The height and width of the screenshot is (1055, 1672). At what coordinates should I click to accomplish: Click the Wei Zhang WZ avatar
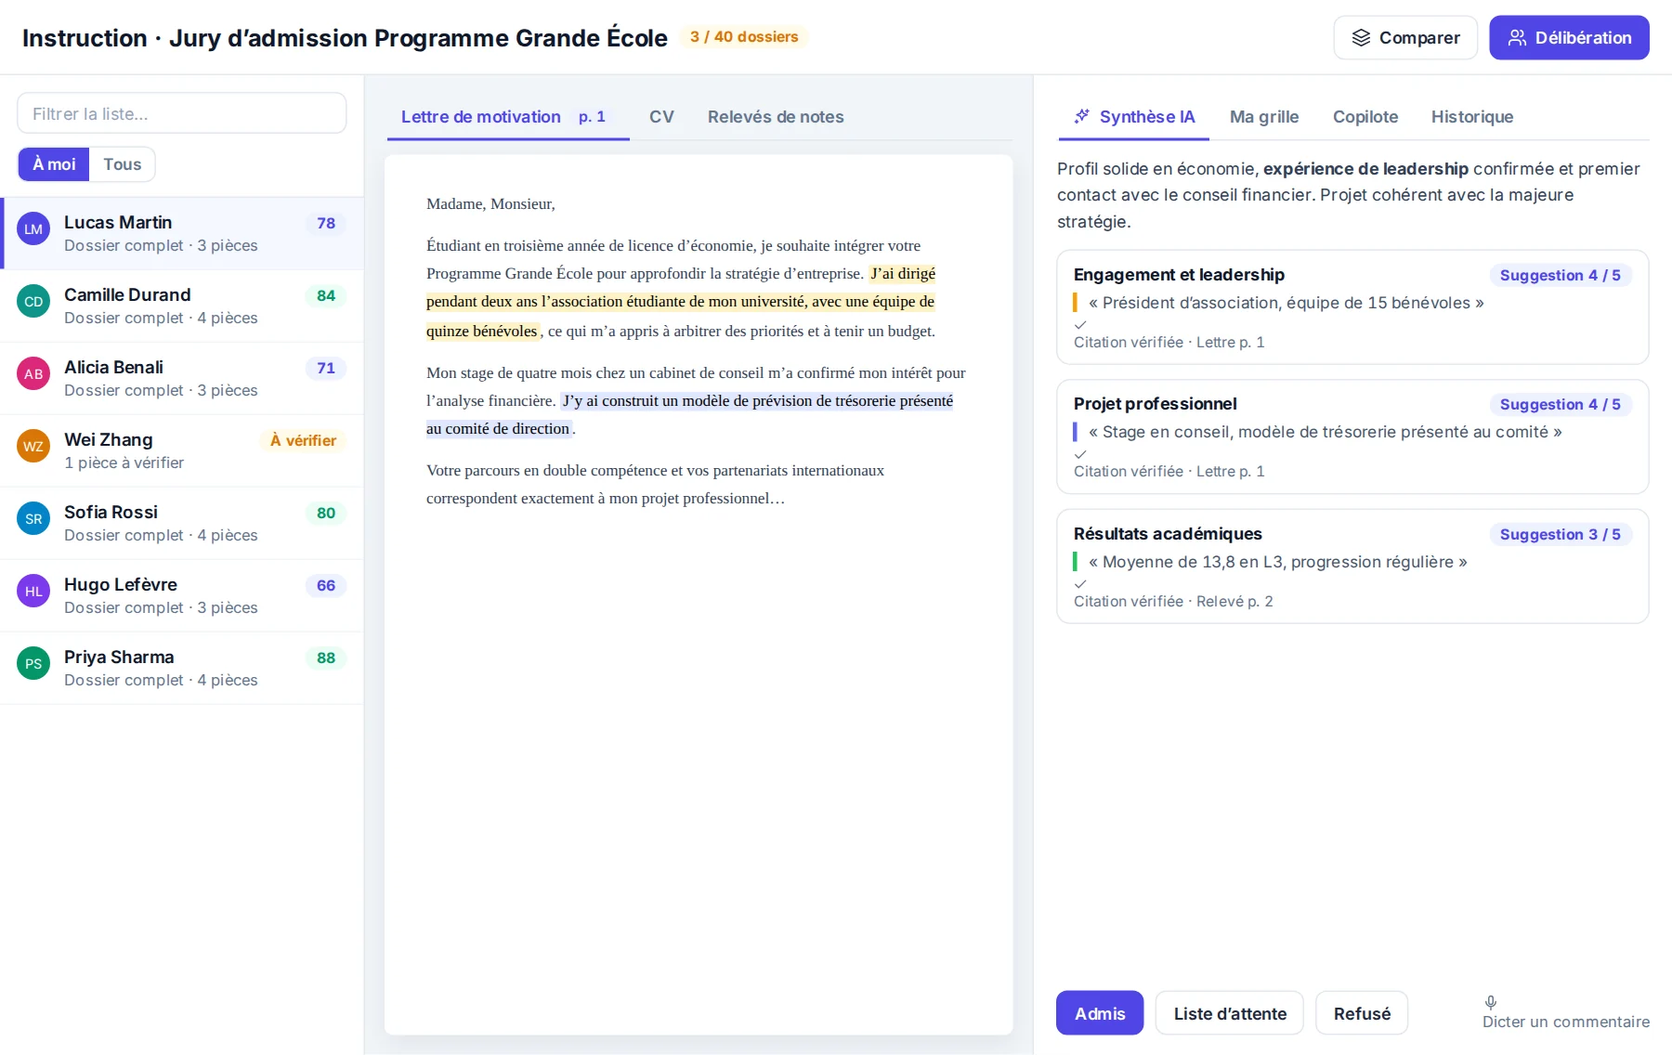(33, 446)
